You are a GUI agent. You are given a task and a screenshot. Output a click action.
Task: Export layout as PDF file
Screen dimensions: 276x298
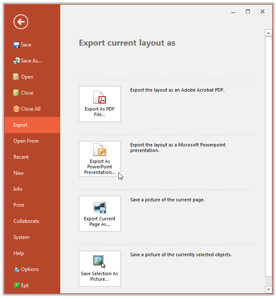[100, 104]
